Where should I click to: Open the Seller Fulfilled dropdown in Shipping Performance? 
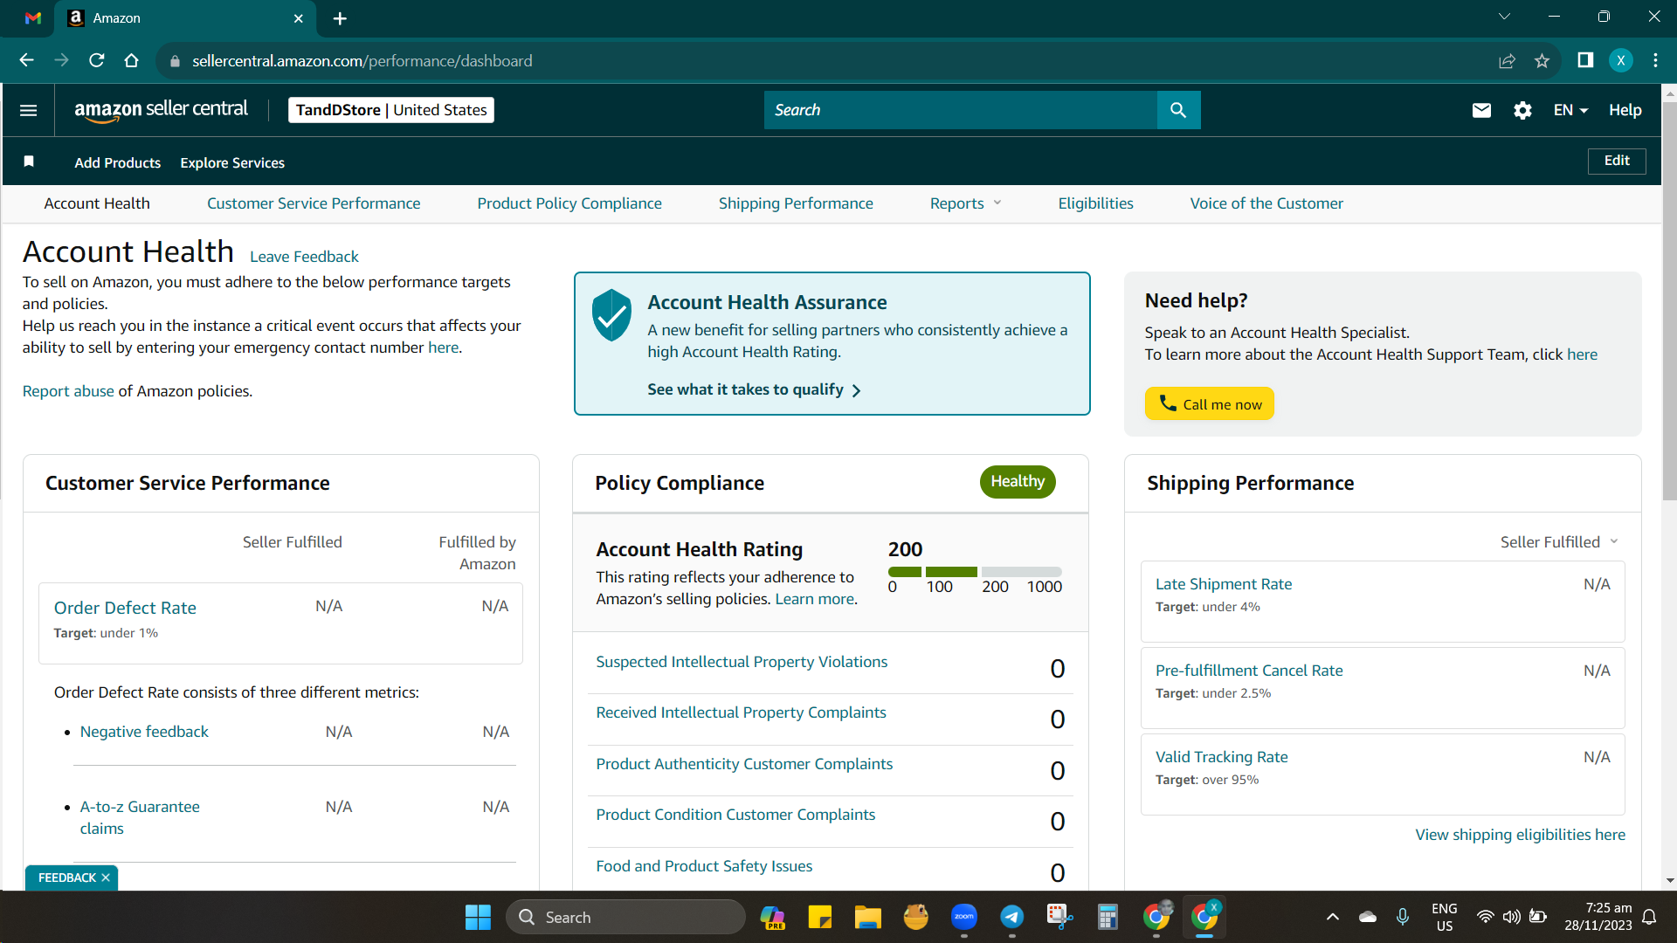pyautogui.click(x=1559, y=542)
